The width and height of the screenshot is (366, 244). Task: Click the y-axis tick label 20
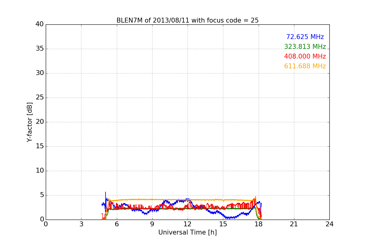40,122
